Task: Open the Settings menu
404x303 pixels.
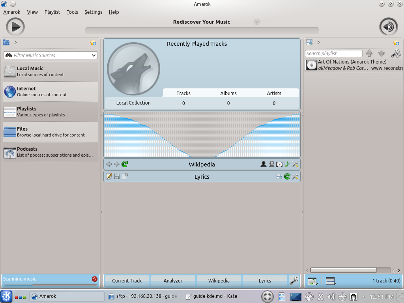Action: (x=93, y=12)
